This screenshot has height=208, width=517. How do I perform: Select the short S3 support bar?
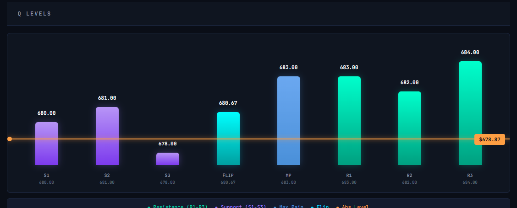point(168,159)
